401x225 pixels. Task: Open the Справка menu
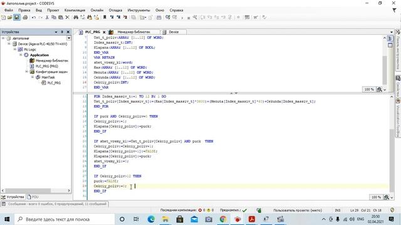[x=176, y=10]
